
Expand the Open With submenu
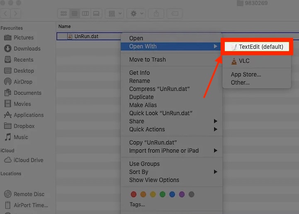171,47
